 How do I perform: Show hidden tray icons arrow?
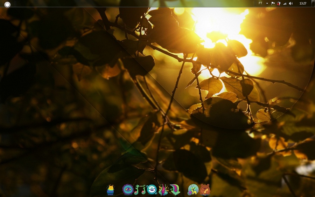[267, 3]
